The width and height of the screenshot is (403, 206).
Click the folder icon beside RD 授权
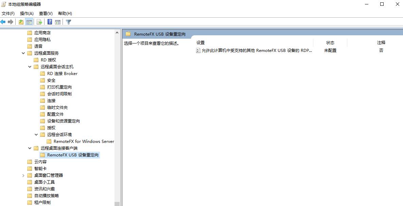pyautogui.click(x=36, y=60)
